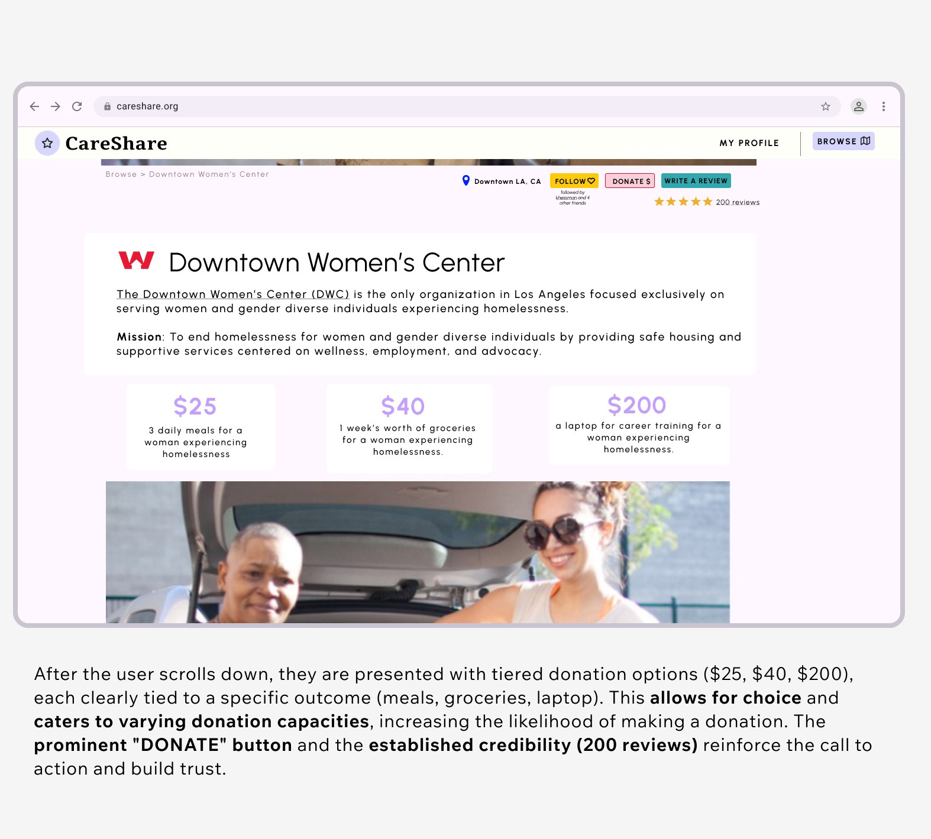Select the $40 groceries donation card
Screen dimensions: 931x839
point(409,428)
